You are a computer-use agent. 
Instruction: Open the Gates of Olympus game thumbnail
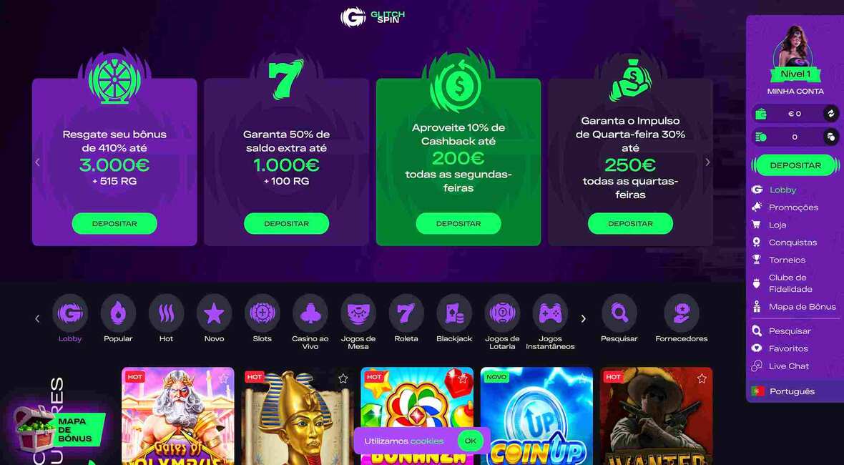coord(177,416)
